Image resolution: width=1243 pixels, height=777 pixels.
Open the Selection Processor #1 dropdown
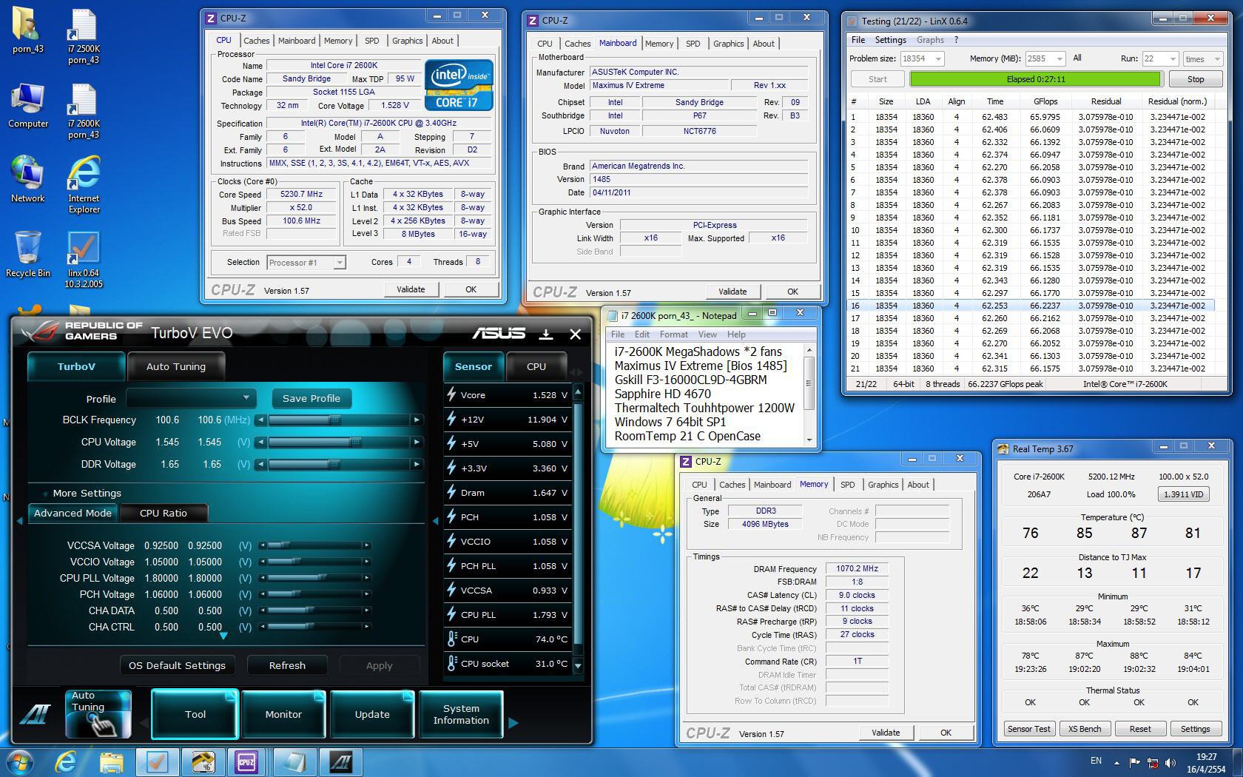click(306, 263)
